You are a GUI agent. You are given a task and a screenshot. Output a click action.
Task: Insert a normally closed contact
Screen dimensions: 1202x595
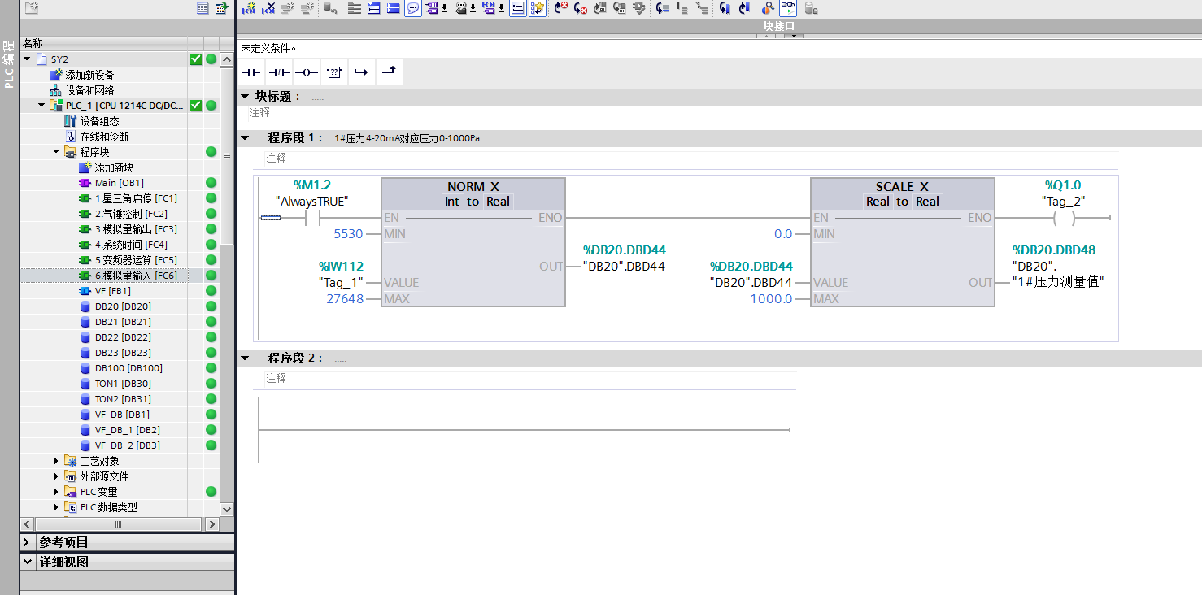(x=279, y=72)
